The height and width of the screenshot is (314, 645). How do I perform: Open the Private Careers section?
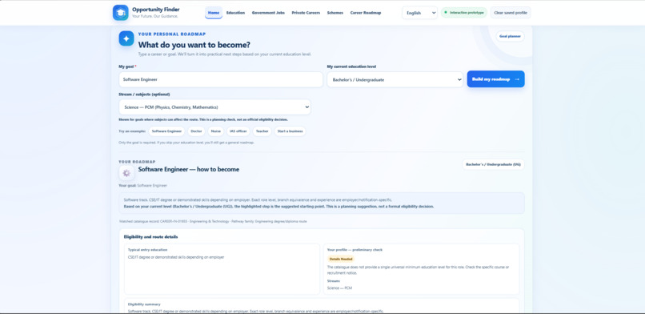306,13
